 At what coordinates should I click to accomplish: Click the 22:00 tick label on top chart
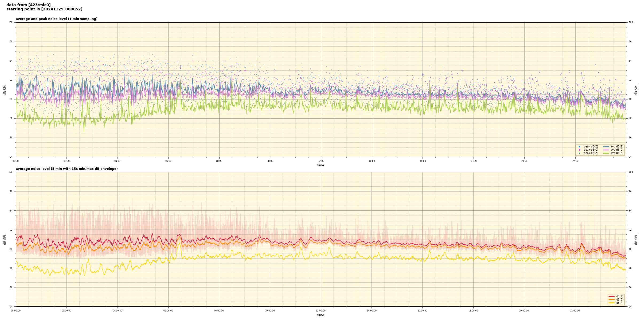[575, 161]
